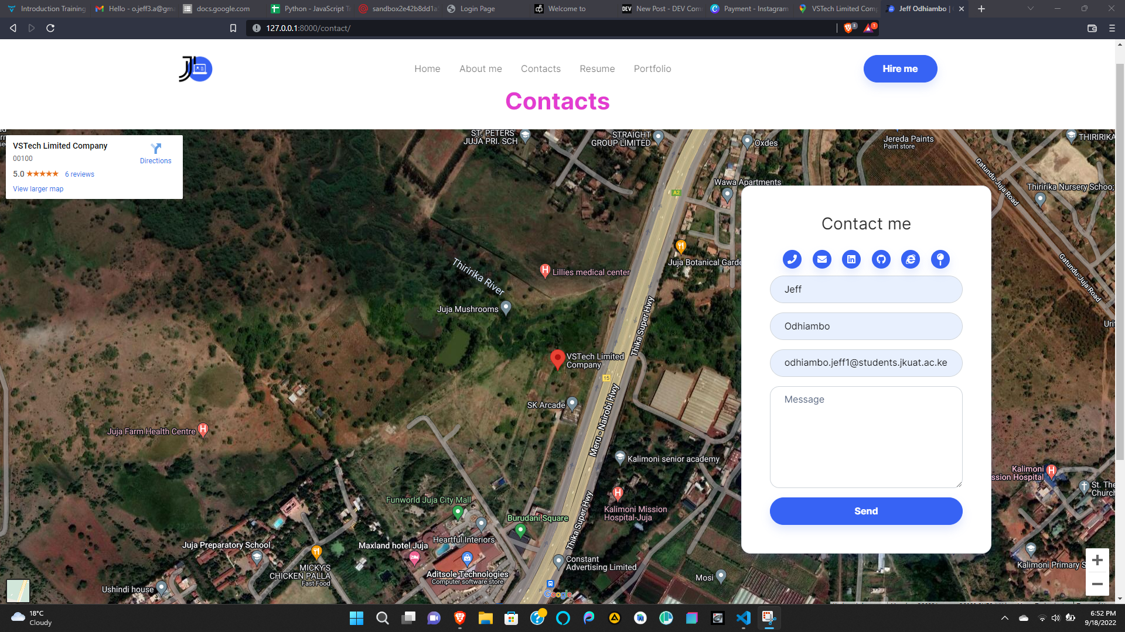The height and width of the screenshot is (632, 1125).
Task: Visit the GitHub profile icon
Action: coord(881,259)
